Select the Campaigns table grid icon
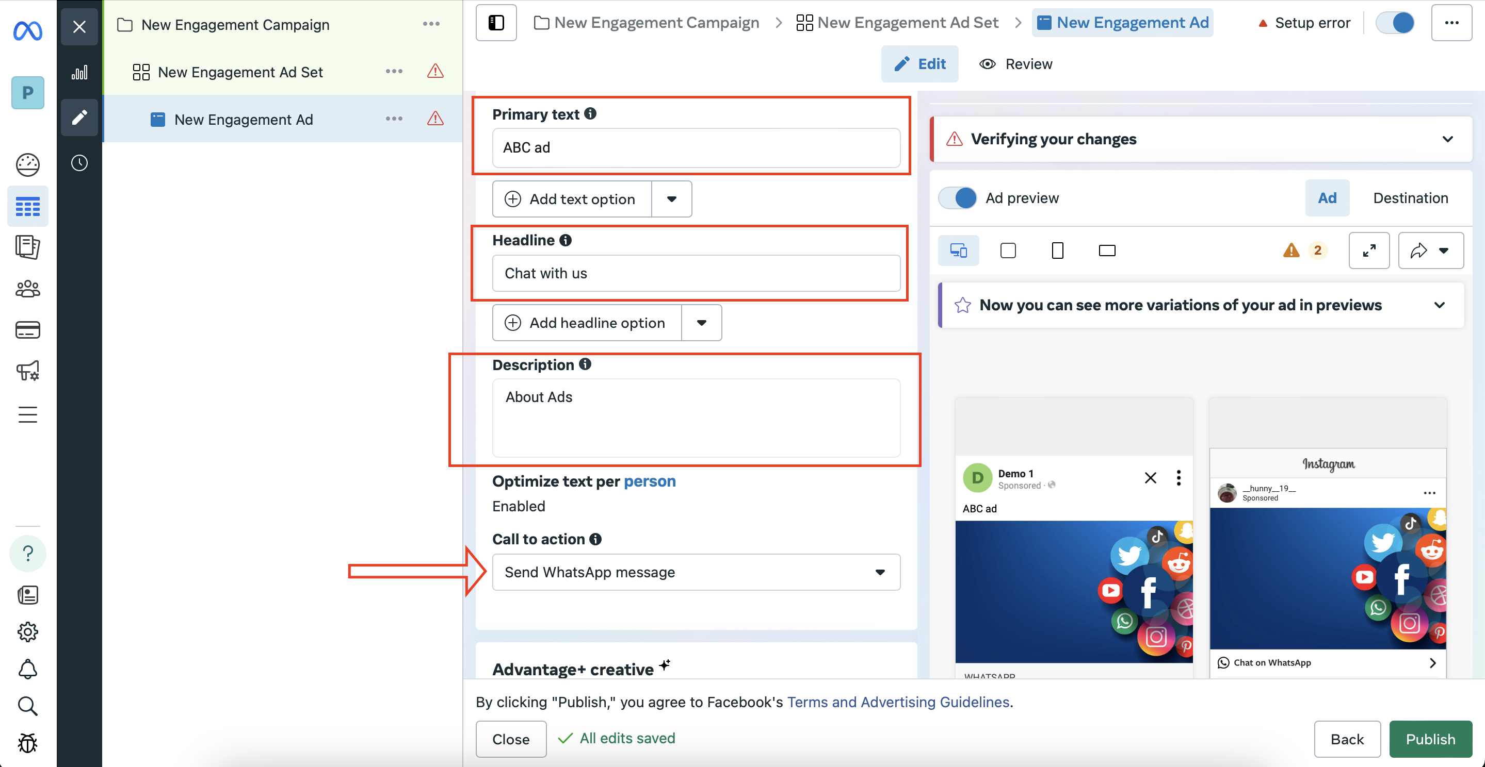Viewport: 1485px width, 767px height. coord(28,207)
